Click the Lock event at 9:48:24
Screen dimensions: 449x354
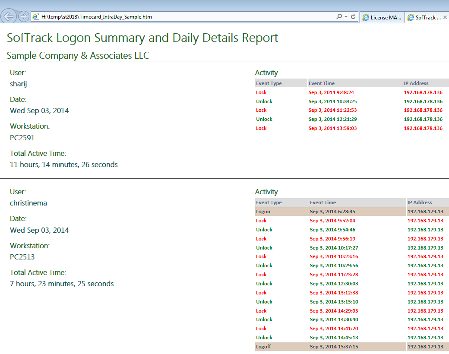point(261,92)
